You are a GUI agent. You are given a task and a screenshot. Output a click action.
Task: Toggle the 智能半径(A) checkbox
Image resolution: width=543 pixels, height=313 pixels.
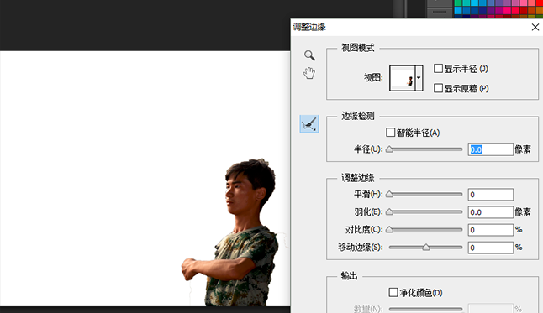coord(390,133)
